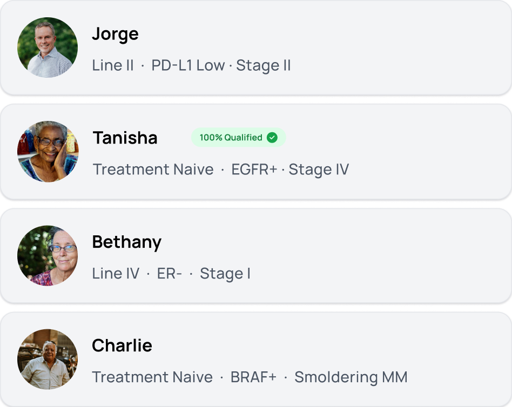The width and height of the screenshot is (512, 407).
Task: Click Tanisha's Treatment Naive label
Action: 153,169
